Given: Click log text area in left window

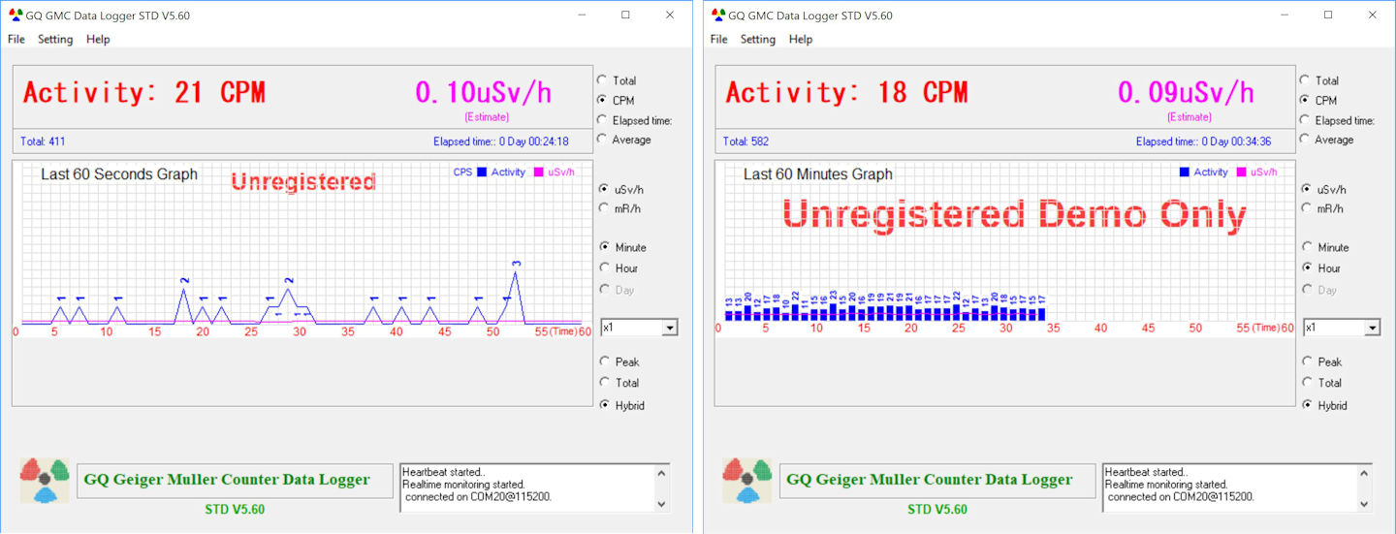Looking at the screenshot, I should click(x=526, y=487).
